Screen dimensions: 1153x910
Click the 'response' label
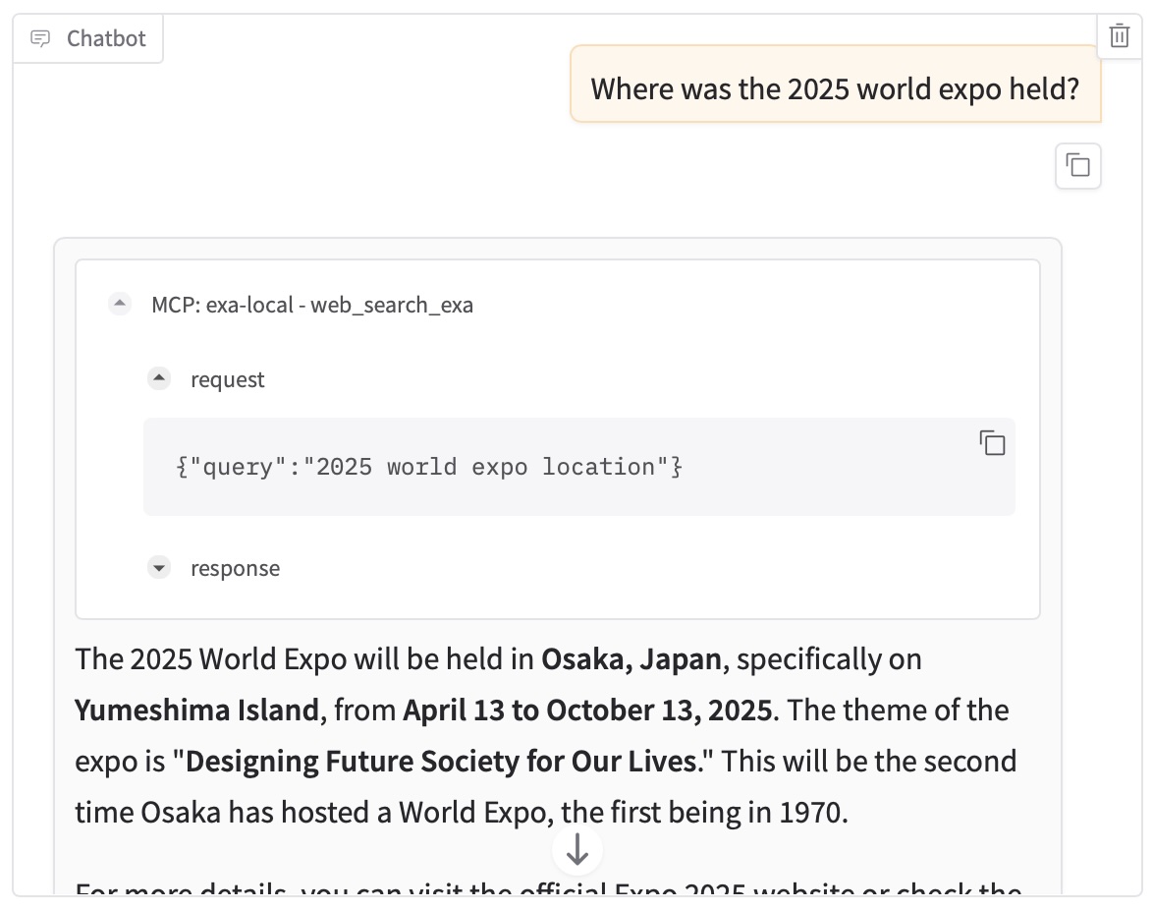[x=236, y=569]
